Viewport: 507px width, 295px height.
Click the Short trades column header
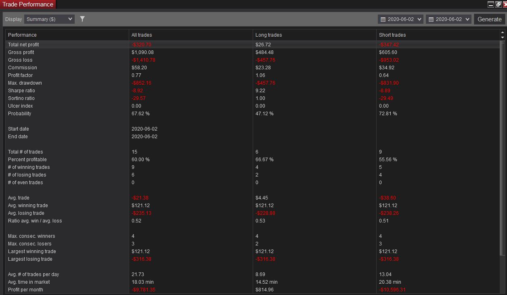[x=392, y=35]
